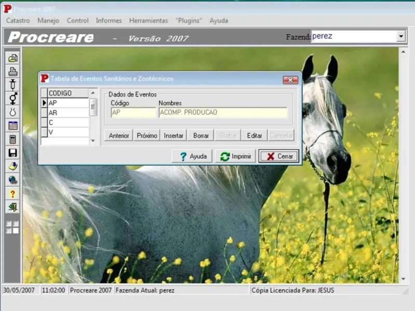
Task: Click the Próximo button
Action: 147,135
